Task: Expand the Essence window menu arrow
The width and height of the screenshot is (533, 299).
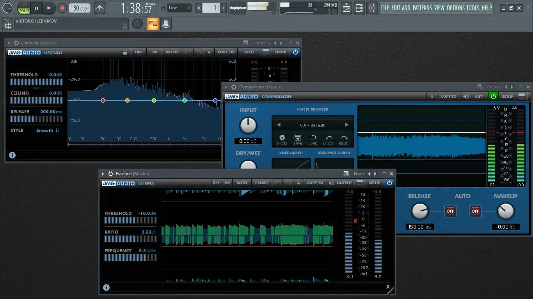Action: click(x=103, y=174)
